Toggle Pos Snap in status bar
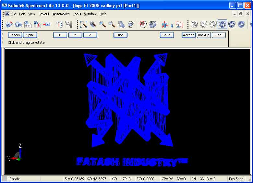This screenshot has height=183, width=253. [x=236, y=179]
